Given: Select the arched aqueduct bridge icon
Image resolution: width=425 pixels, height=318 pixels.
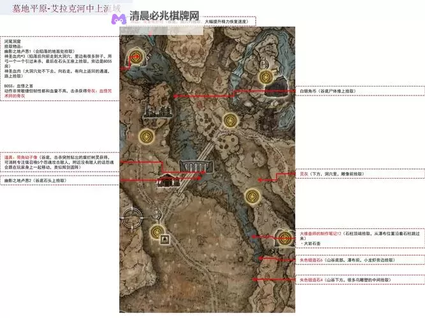Looking at the screenshot, I should click(x=196, y=167).
